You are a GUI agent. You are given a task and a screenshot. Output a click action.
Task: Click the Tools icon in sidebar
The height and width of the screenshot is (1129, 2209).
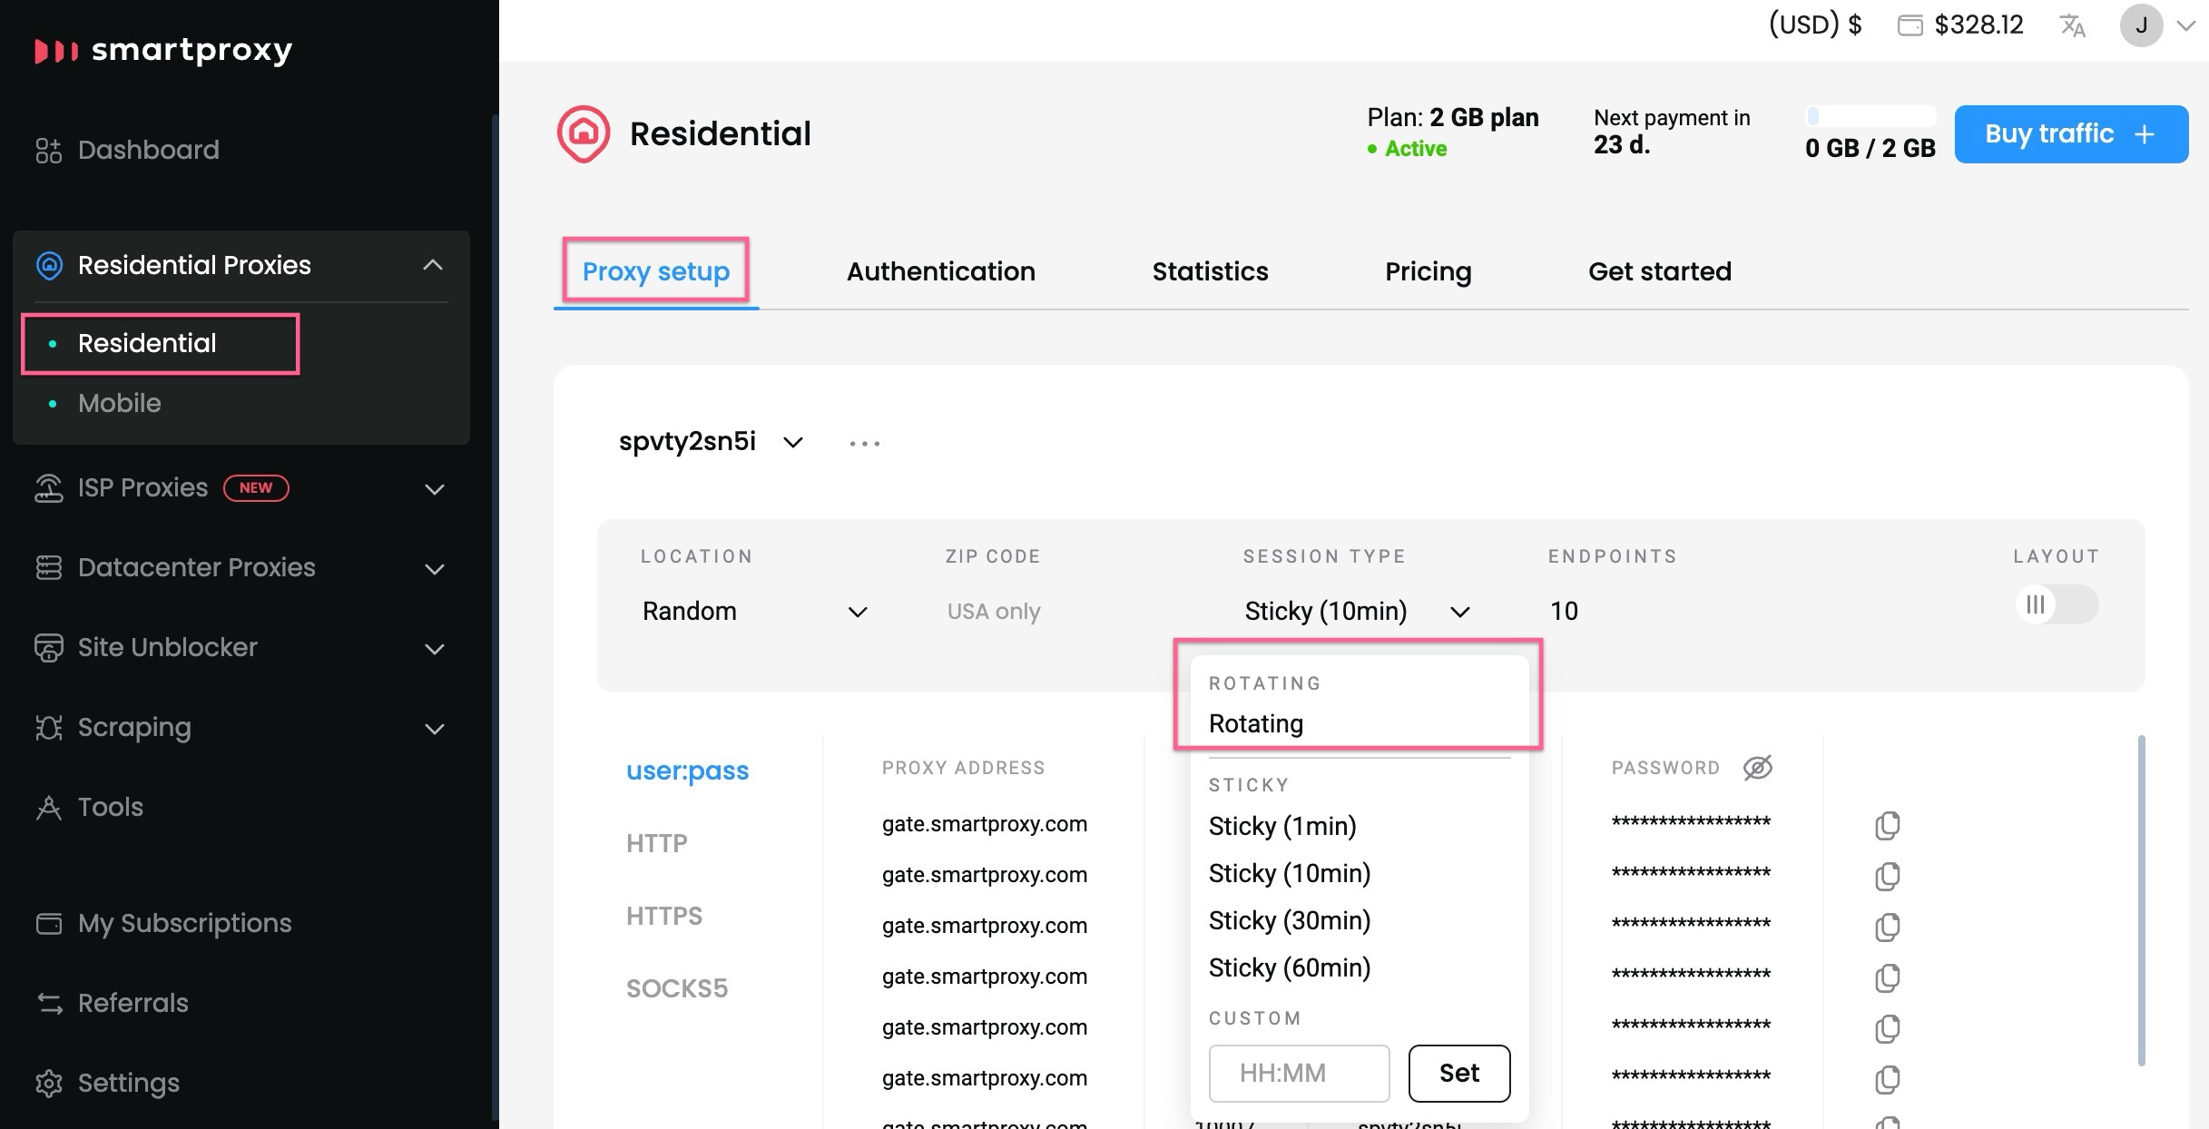coord(49,807)
